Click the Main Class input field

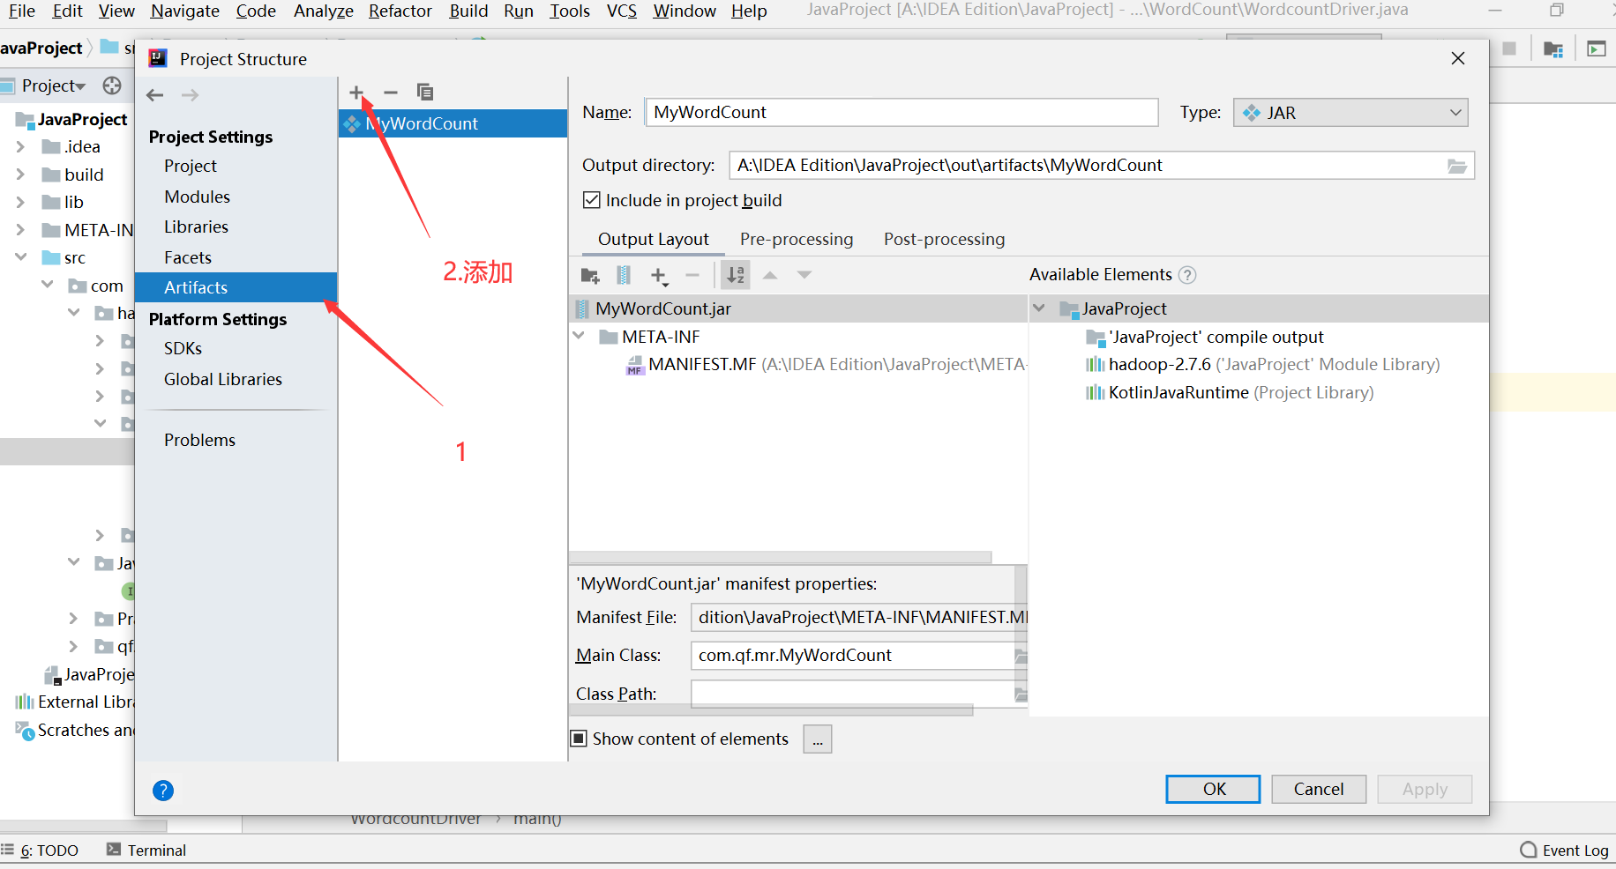(x=852, y=656)
